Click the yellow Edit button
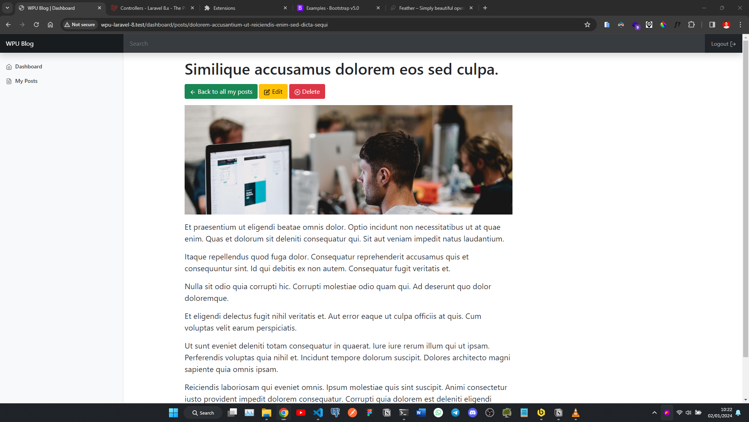 click(x=273, y=91)
